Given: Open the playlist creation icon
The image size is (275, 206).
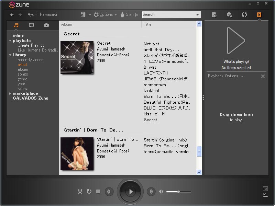Looking at the screenshot, I should [x=214, y=15].
